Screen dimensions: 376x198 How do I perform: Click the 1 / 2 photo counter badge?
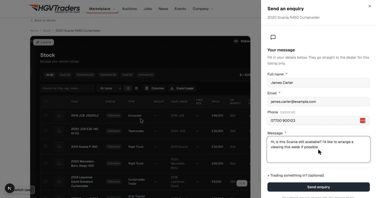coord(242,183)
